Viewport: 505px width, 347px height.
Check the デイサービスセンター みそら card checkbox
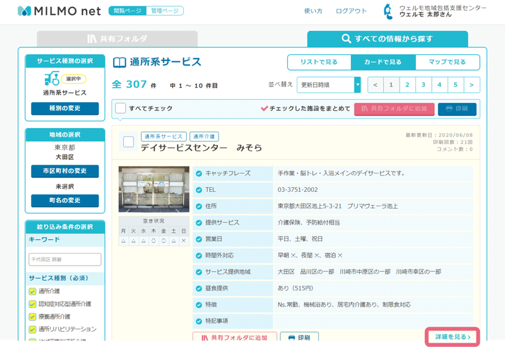point(129,141)
